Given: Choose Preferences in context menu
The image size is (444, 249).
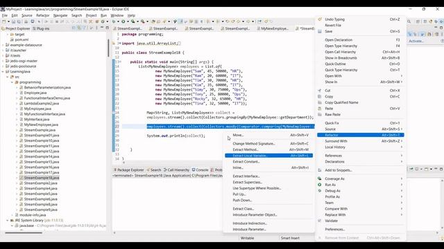Looking at the screenshot, I should click(360, 229).
